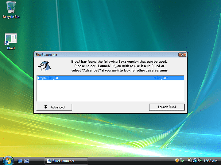The width and height of the screenshot is (221, 165).
Task: Close the BlueJ Launcher dialog
Action: 182,55
